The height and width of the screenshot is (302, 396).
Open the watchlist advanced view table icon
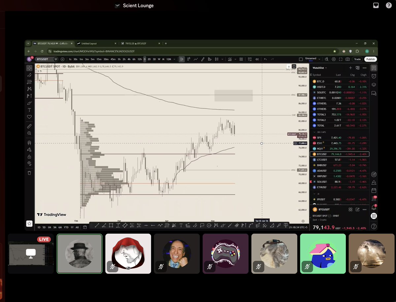click(x=357, y=68)
